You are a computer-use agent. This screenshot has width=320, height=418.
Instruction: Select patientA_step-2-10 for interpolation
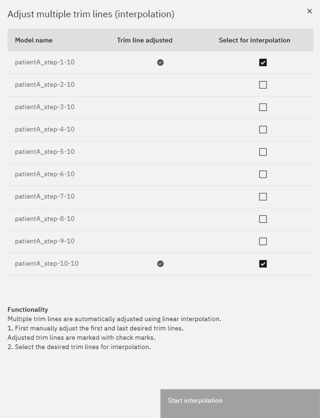[x=263, y=85]
